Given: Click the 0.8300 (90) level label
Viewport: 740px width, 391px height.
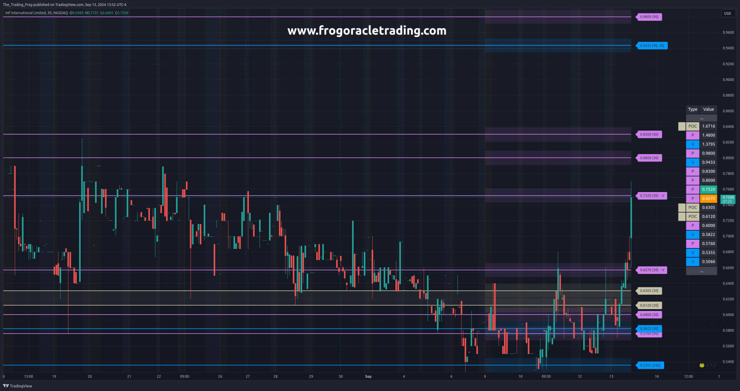Looking at the screenshot, I should pos(649,135).
